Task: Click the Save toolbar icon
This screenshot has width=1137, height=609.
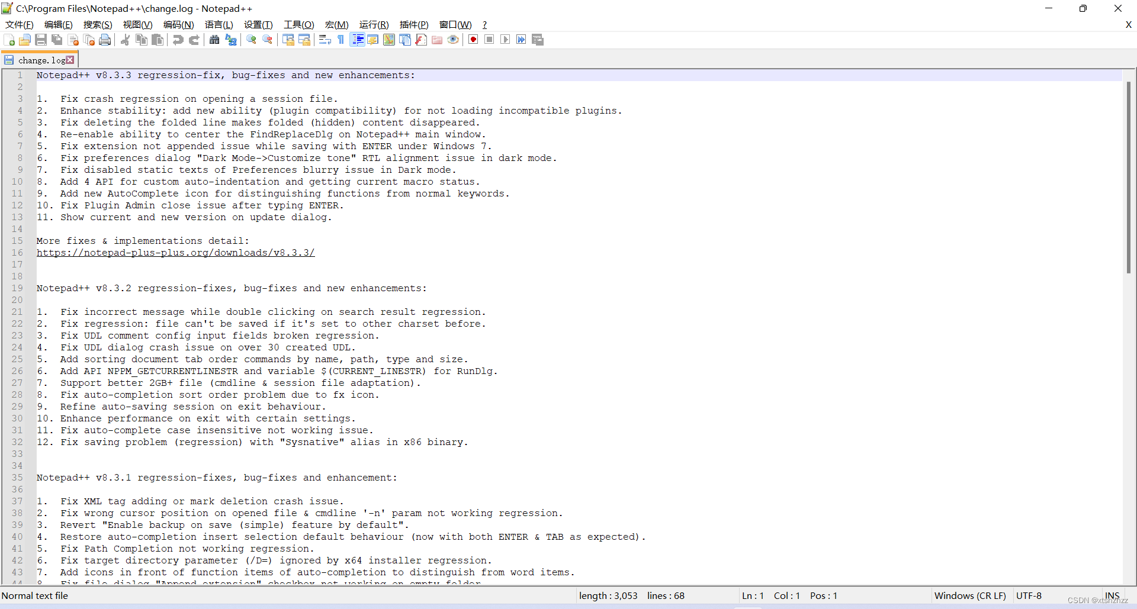Action: pyautogui.click(x=41, y=40)
